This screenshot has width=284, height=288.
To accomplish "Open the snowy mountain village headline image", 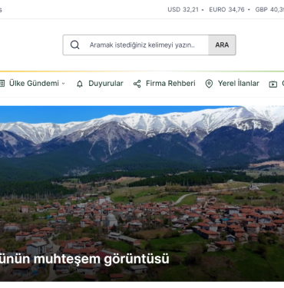I will 142,194.
